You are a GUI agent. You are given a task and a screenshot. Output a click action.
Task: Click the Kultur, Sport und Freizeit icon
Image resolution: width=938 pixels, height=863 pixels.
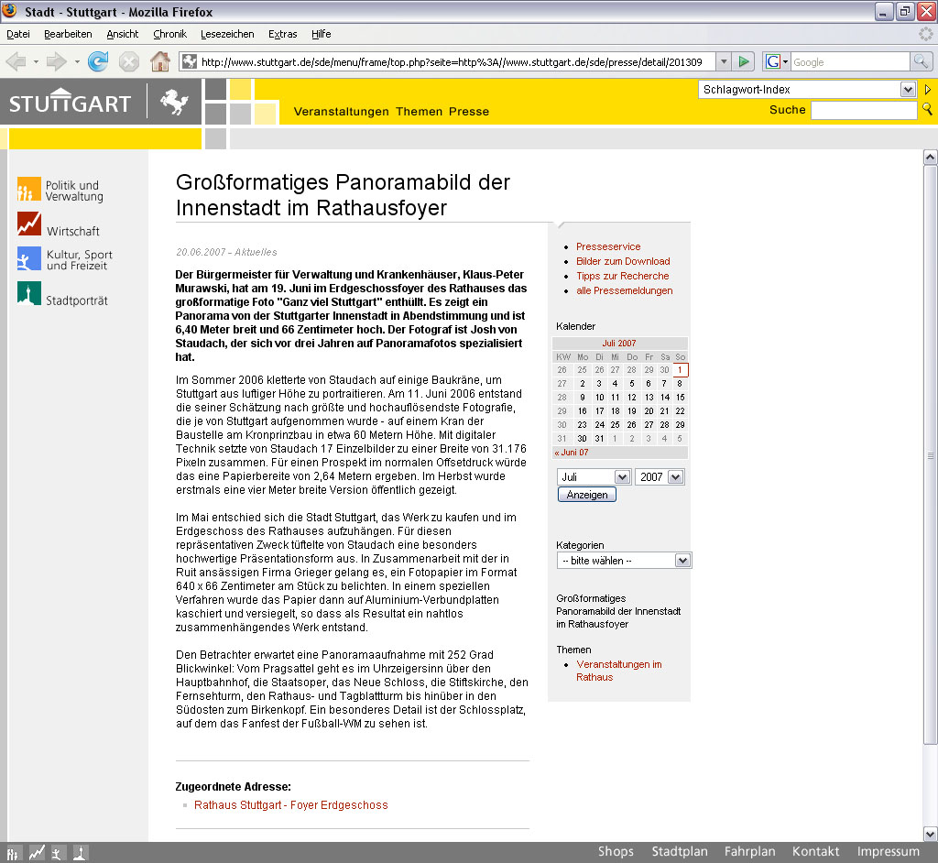(x=29, y=259)
